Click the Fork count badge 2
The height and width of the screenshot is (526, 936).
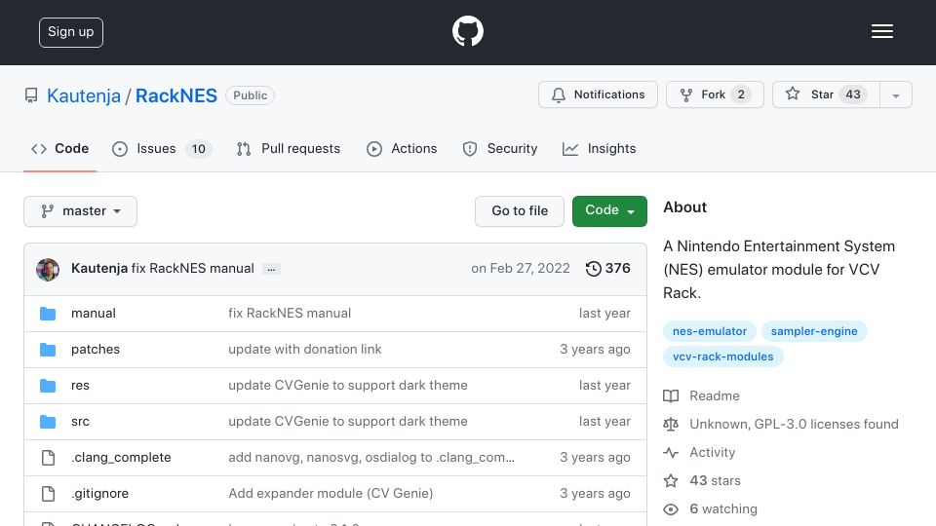(x=741, y=94)
